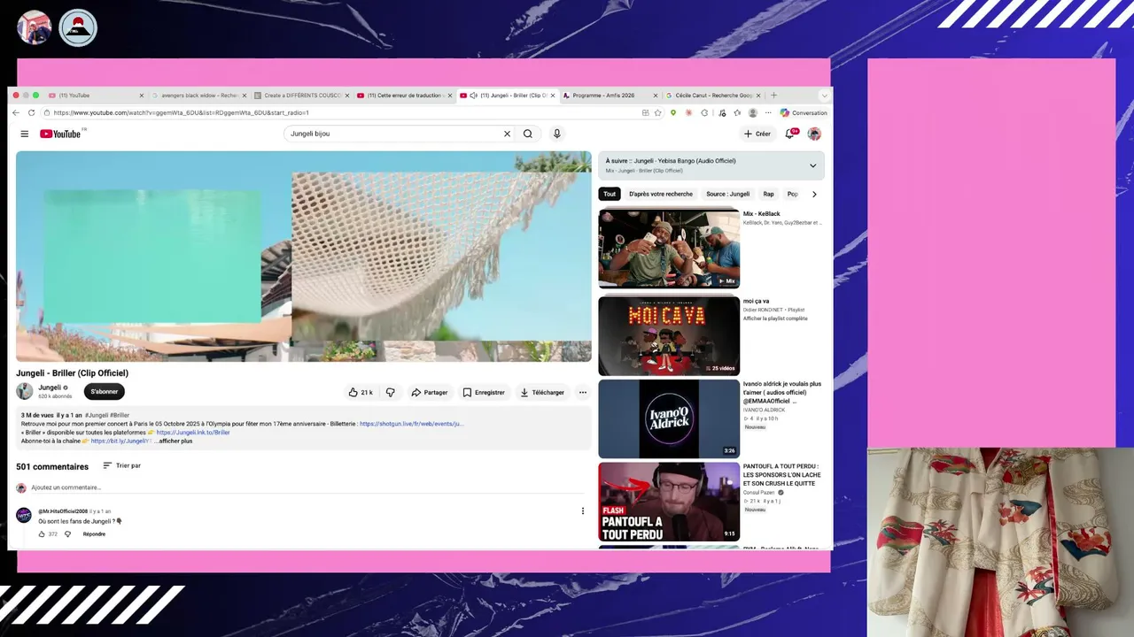Expand the description with 'afficher plus'
1134x637 pixels.
click(x=175, y=441)
